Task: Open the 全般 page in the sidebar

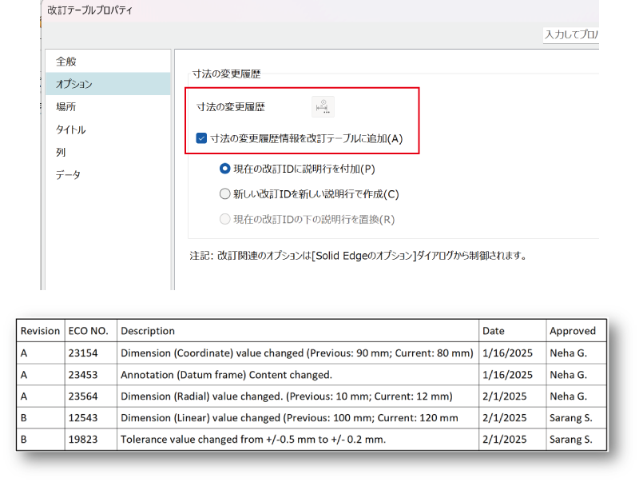Action: (66, 62)
